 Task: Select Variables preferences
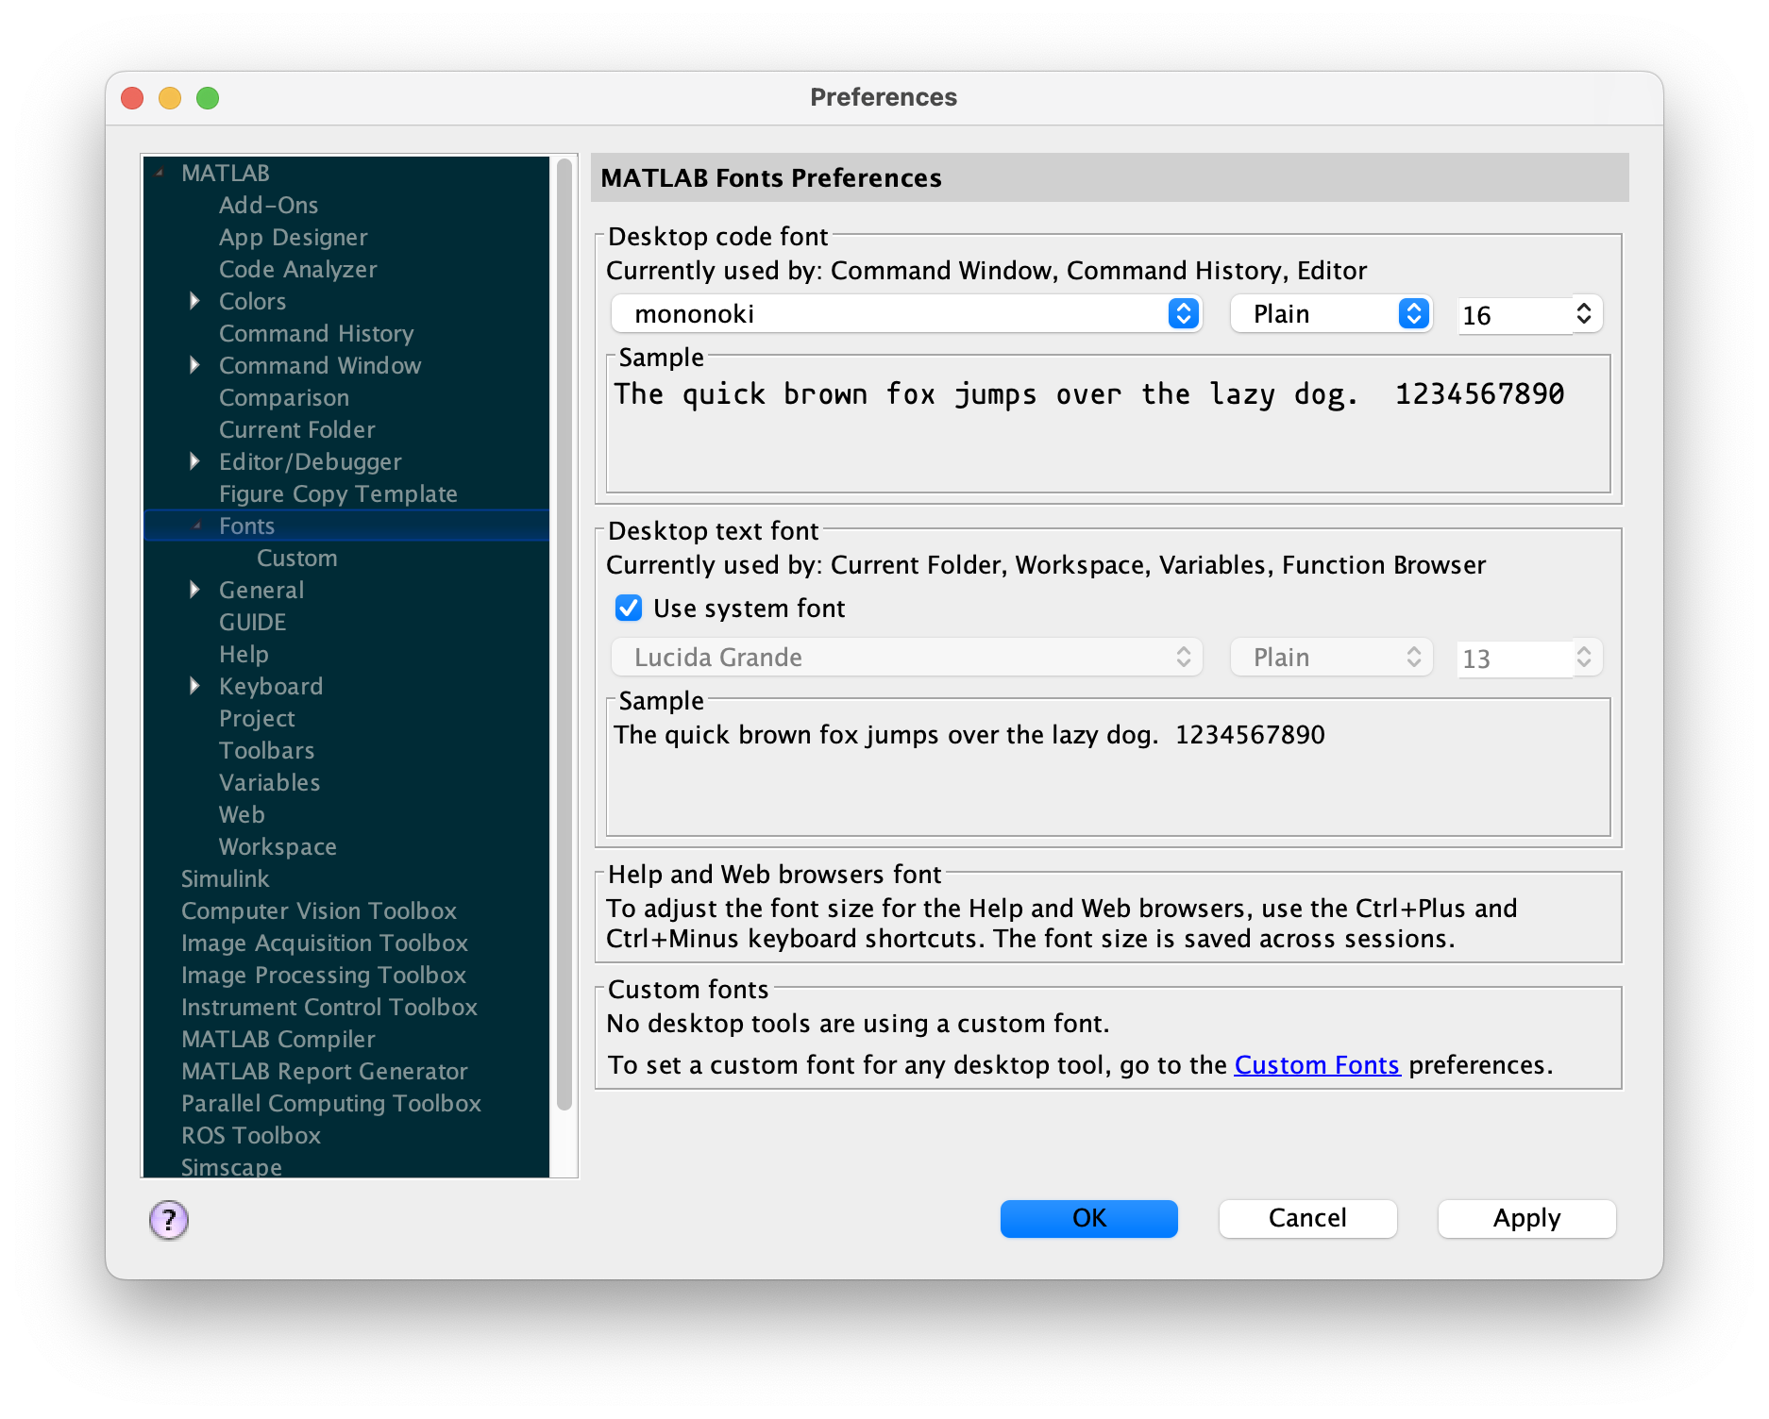(269, 782)
